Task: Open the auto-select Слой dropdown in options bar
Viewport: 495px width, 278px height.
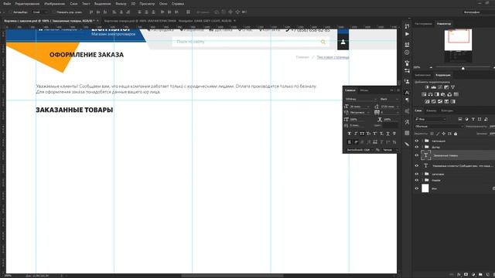Action: (41, 12)
